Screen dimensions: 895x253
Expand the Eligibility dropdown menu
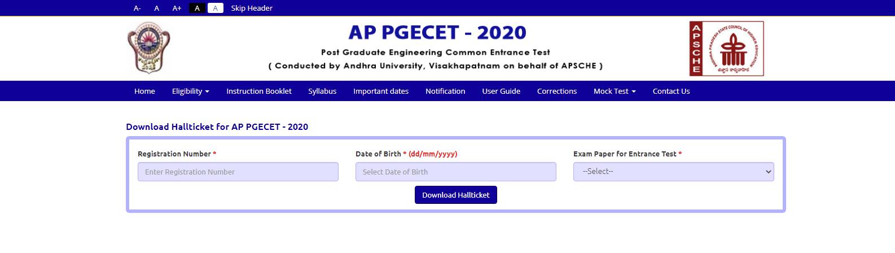[x=191, y=91]
